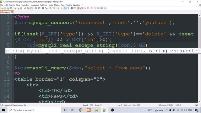Image resolution: width=201 pixels, height=113 pixels.
Task: Open Function List panel icon
Action: (81, 8)
